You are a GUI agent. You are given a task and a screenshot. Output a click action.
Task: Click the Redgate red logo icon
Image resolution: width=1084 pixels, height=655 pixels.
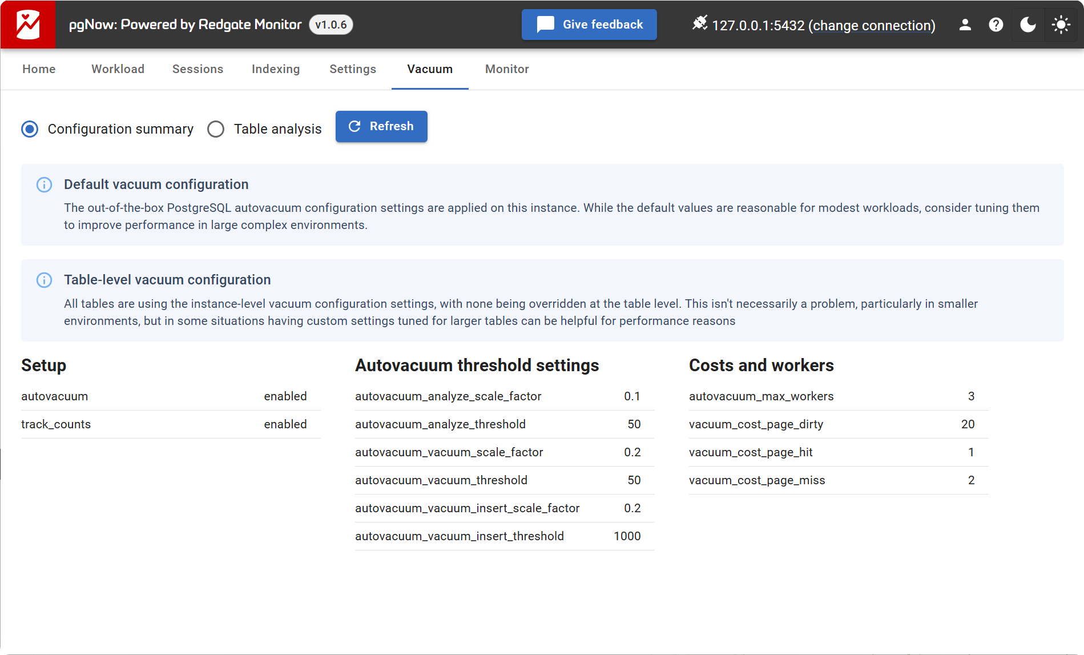[28, 25]
